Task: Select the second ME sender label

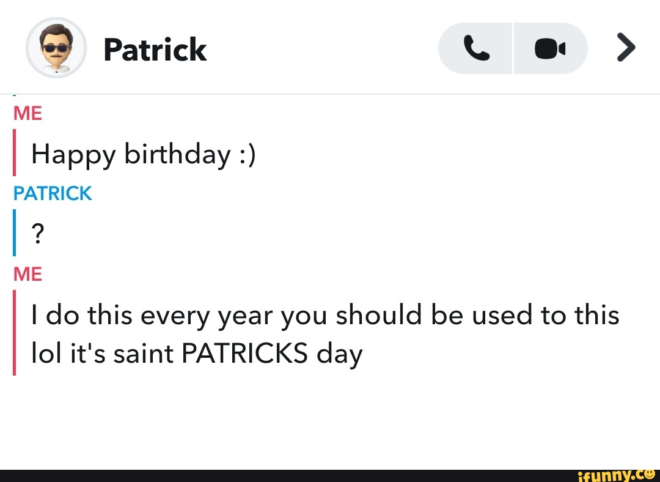Action: 28,274
